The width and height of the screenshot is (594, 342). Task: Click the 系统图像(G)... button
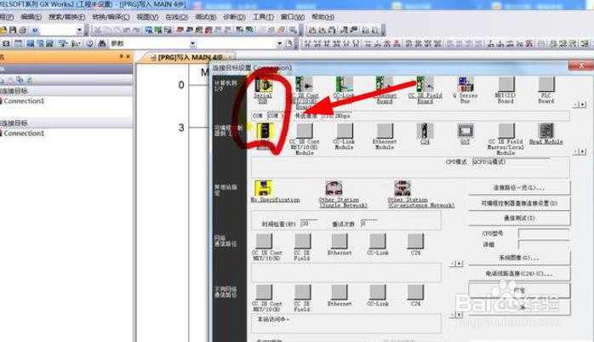(x=519, y=258)
